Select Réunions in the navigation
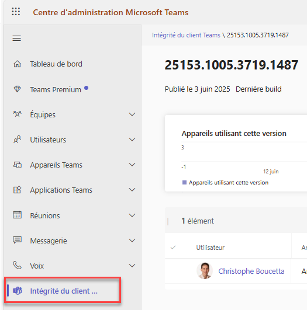Screen dimensions: 307x310 (x=45, y=215)
